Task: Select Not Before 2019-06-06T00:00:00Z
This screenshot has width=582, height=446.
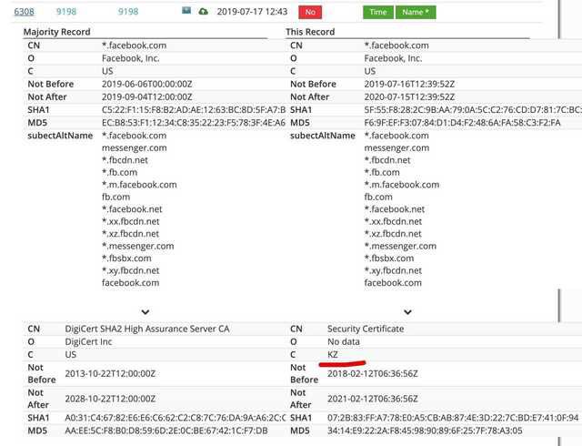Action: [147, 84]
